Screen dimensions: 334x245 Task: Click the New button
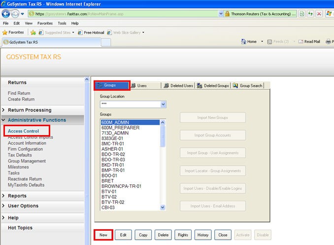(103, 235)
